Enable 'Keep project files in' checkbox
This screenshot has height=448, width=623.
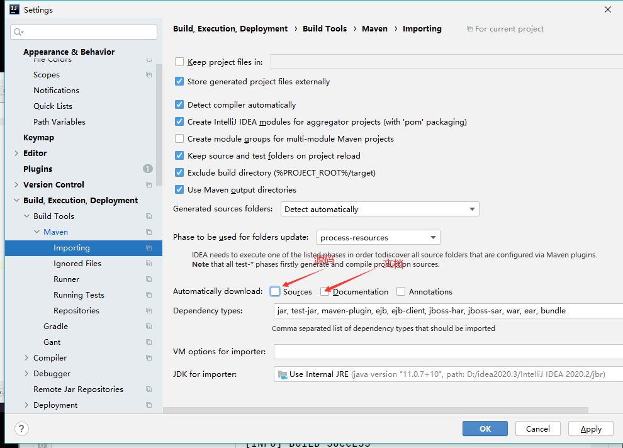pos(179,62)
